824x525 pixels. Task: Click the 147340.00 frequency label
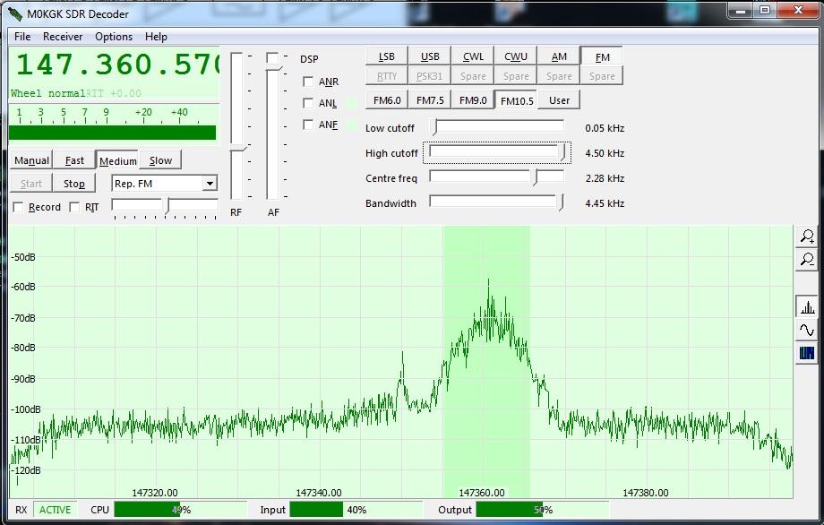click(x=319, y=493)
